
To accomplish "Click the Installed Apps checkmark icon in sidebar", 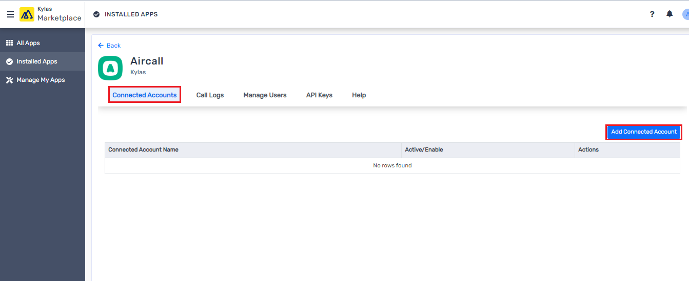I will point(9,61).
